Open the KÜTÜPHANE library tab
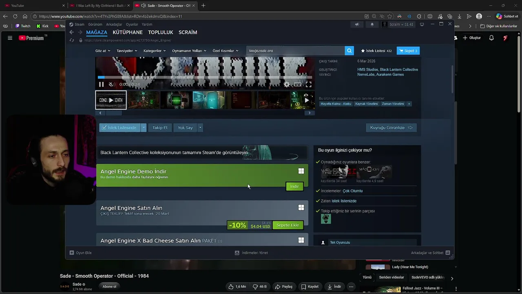Screen dimensions: 522x294 128,32
